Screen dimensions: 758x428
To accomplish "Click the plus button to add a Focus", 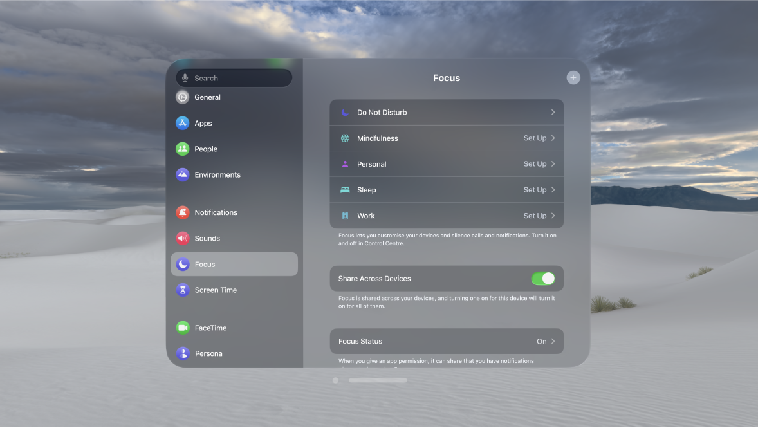I will (x=573, y=77).
